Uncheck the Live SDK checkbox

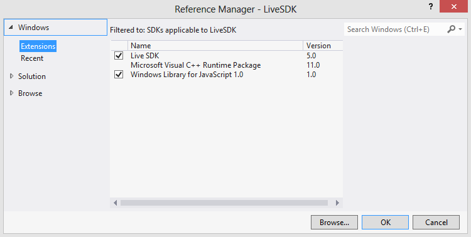(x=119, y=56)
